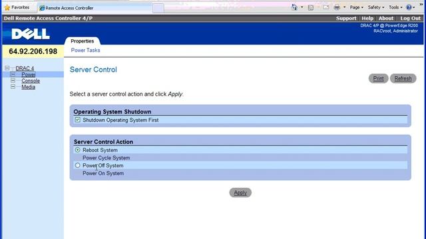The image size is (426, 239).
Task: Click the IP address 64.92.206.198
Action: click(33, 51)
